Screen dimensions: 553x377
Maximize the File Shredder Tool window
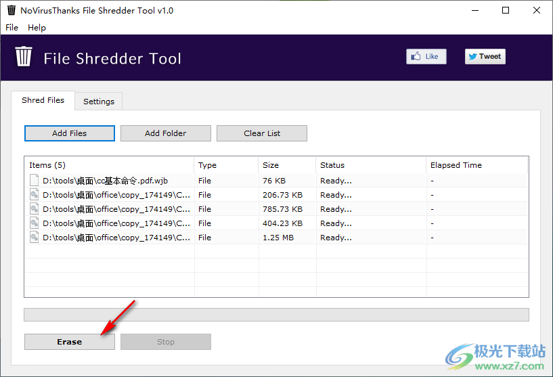pos(506,10)
